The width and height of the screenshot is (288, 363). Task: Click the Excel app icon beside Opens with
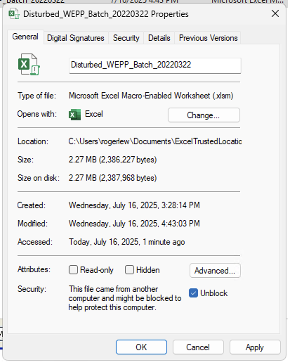click(x=75, y=115)
